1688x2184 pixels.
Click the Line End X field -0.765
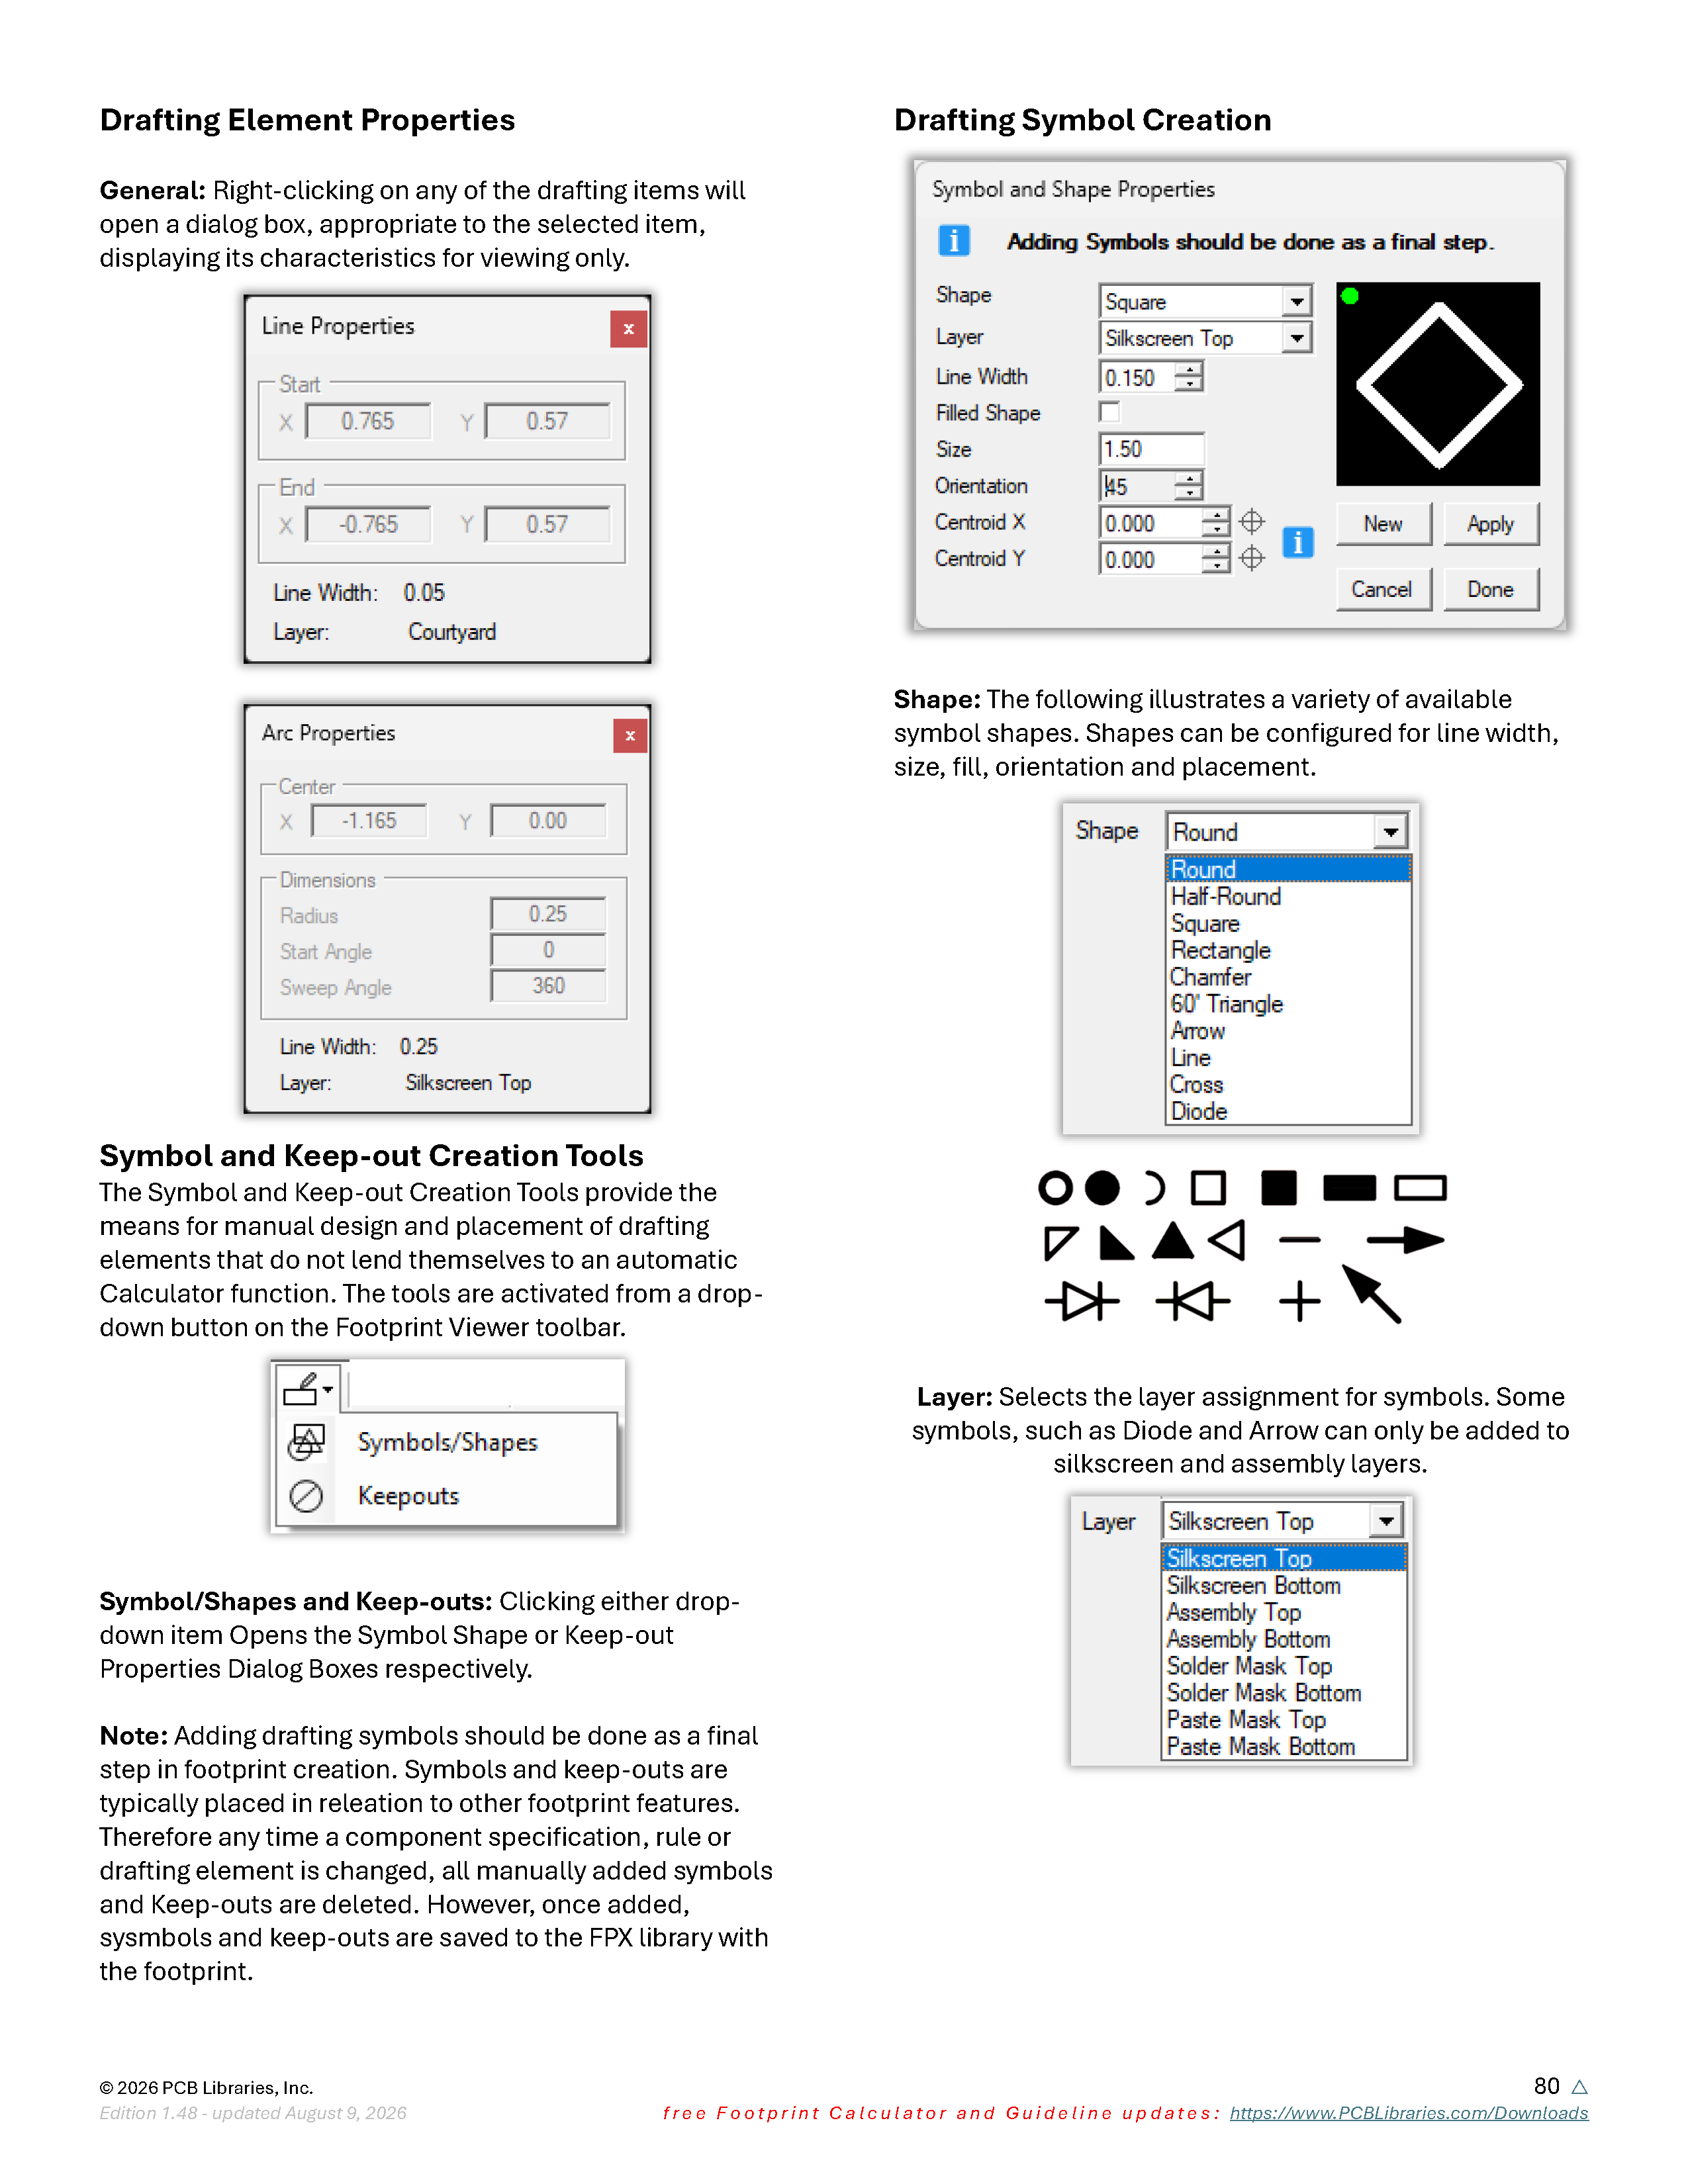tap(368, 524)
